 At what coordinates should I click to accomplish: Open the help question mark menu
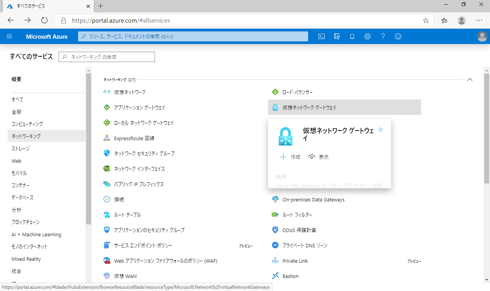coord(383,36)
